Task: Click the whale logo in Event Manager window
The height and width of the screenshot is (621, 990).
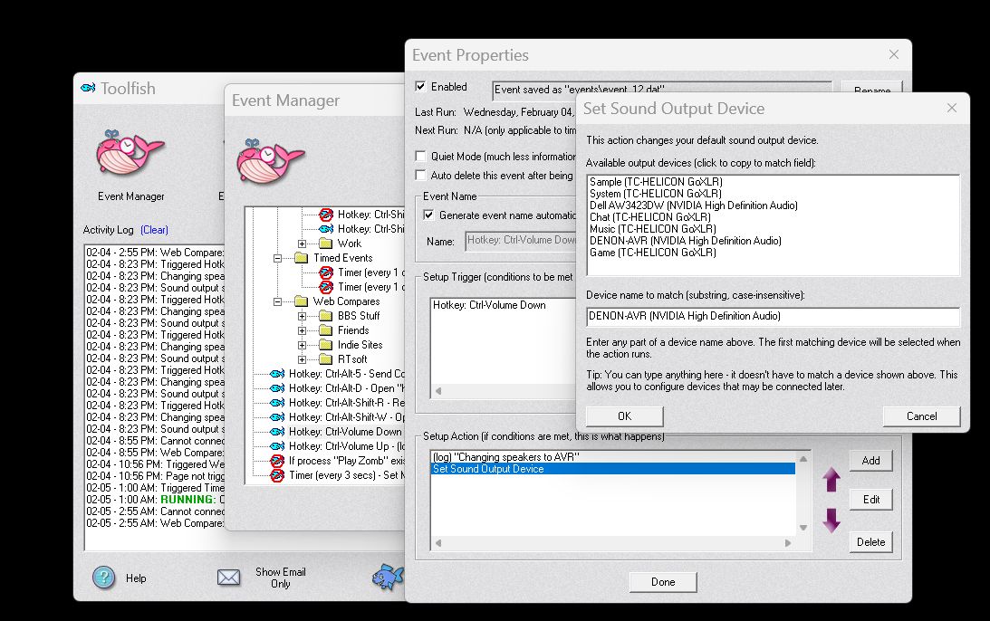Action: (x=270, y=161)
